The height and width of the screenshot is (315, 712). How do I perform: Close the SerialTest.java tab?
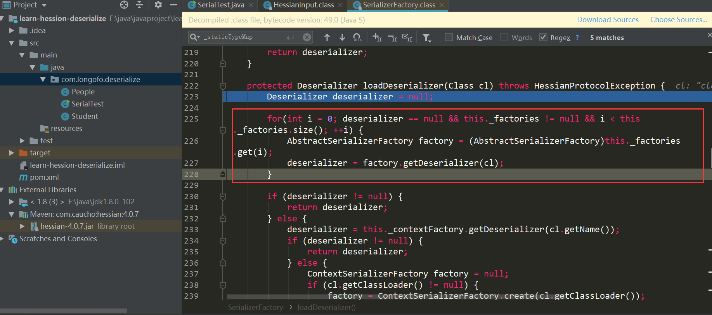251,5
